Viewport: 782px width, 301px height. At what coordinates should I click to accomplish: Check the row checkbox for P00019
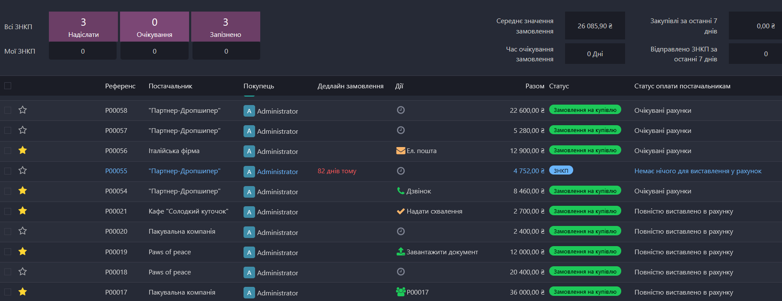[x=8, y=252]
